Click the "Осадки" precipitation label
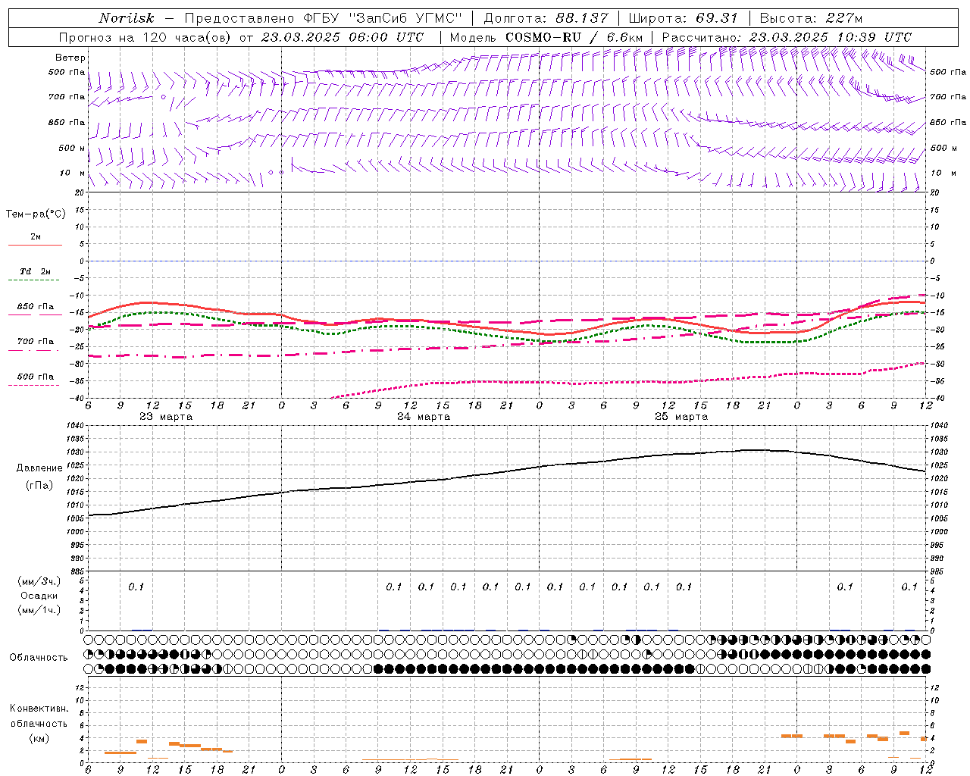Screen dimensions: 970x776 point(39,596)
